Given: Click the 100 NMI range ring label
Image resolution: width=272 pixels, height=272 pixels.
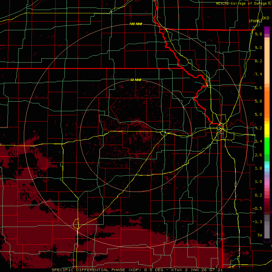Looking at the screenshot, I should (136, 24).
